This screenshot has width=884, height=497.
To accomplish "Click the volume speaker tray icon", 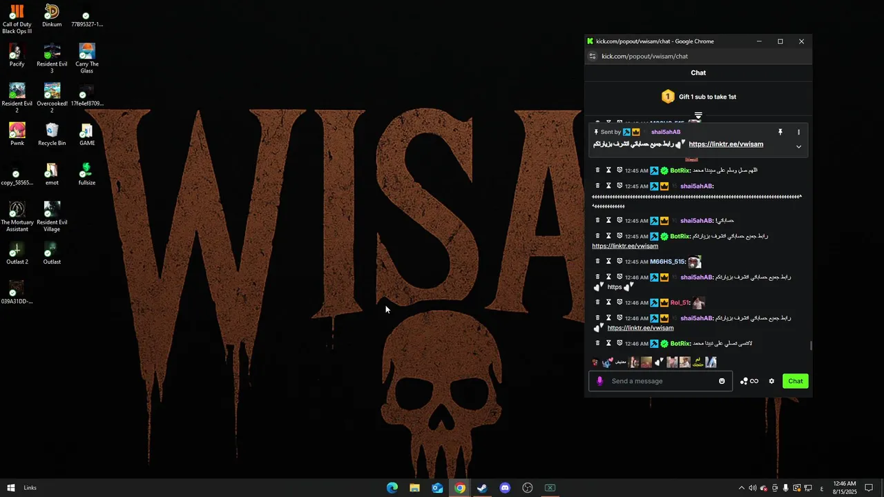I will 752,488.
